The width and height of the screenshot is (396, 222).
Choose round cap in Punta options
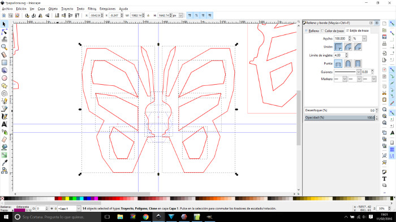coord(348,63)
